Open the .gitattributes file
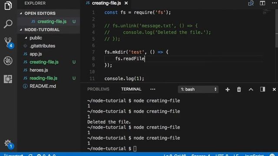The image size is (278, 156). 43,46
